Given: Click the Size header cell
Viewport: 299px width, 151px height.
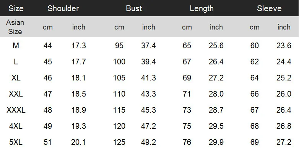Looking at the screenshot, I should tap(16, 8).
